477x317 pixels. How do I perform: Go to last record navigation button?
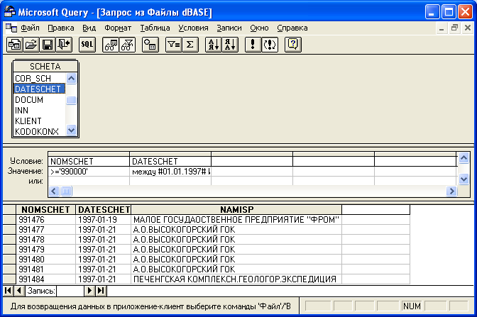click(x=101, y=291)
